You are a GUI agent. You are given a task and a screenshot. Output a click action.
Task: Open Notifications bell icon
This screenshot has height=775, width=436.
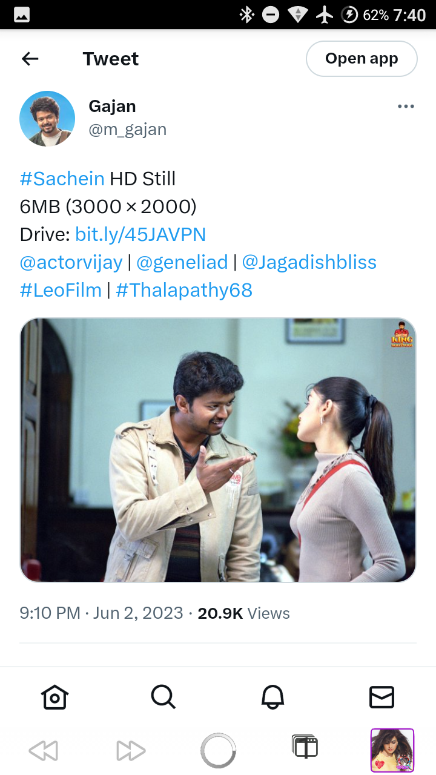(272, 697)
